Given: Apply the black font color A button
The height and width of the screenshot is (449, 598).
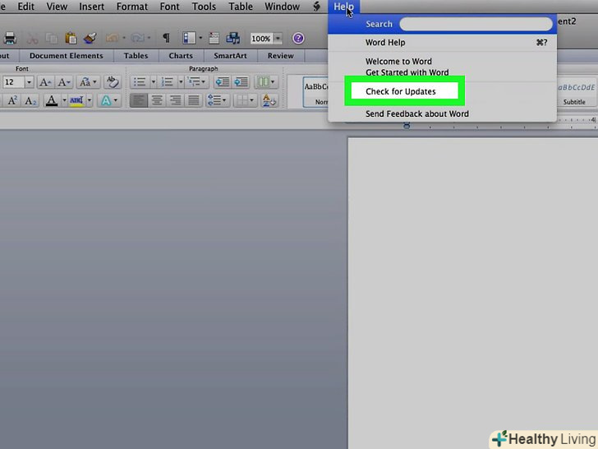Looking at the screenshot, I should (52, 101).
